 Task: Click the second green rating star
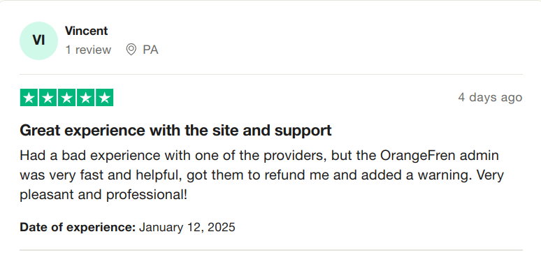(x=48, y=98)
